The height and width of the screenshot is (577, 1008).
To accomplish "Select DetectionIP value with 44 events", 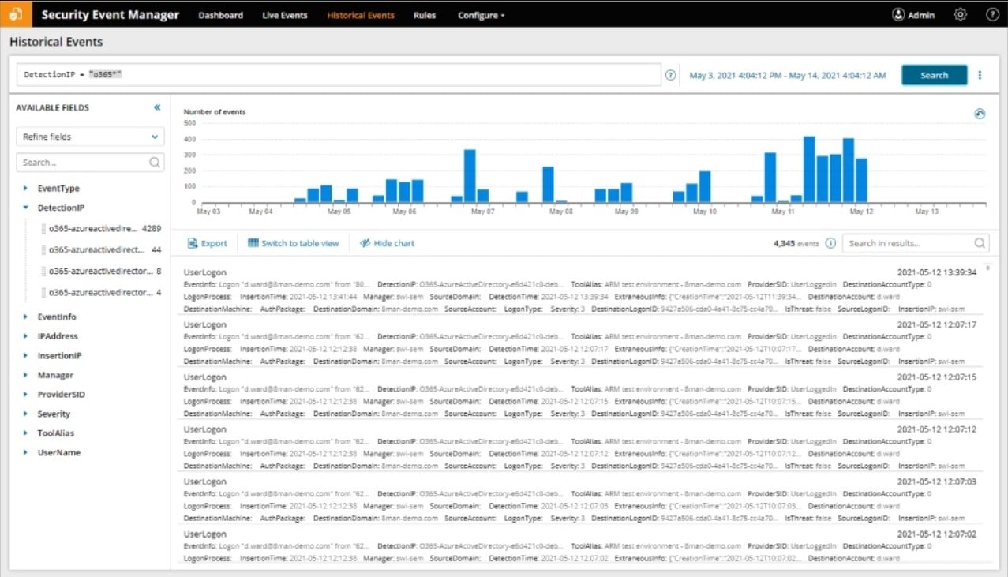I will 101,249.
